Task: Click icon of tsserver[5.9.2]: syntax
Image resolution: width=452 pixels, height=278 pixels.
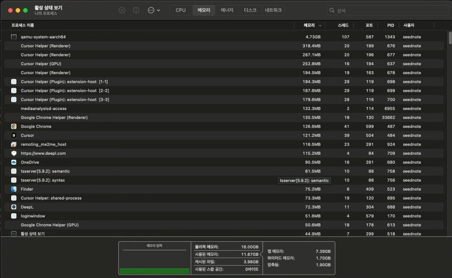Action: coord(14,180)
